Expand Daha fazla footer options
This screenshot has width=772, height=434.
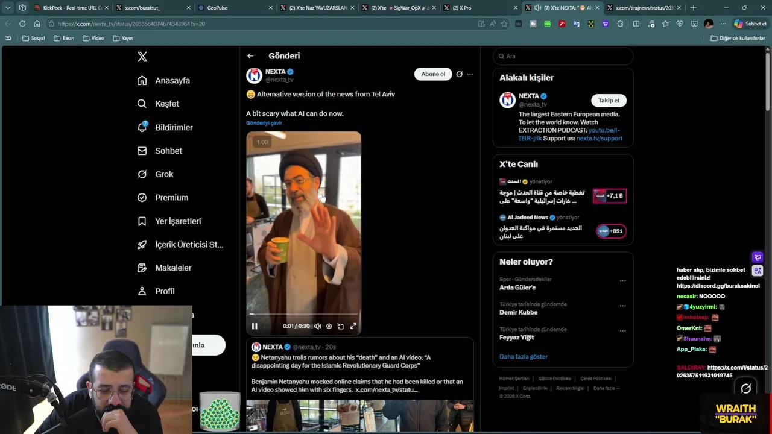(606, 388)
